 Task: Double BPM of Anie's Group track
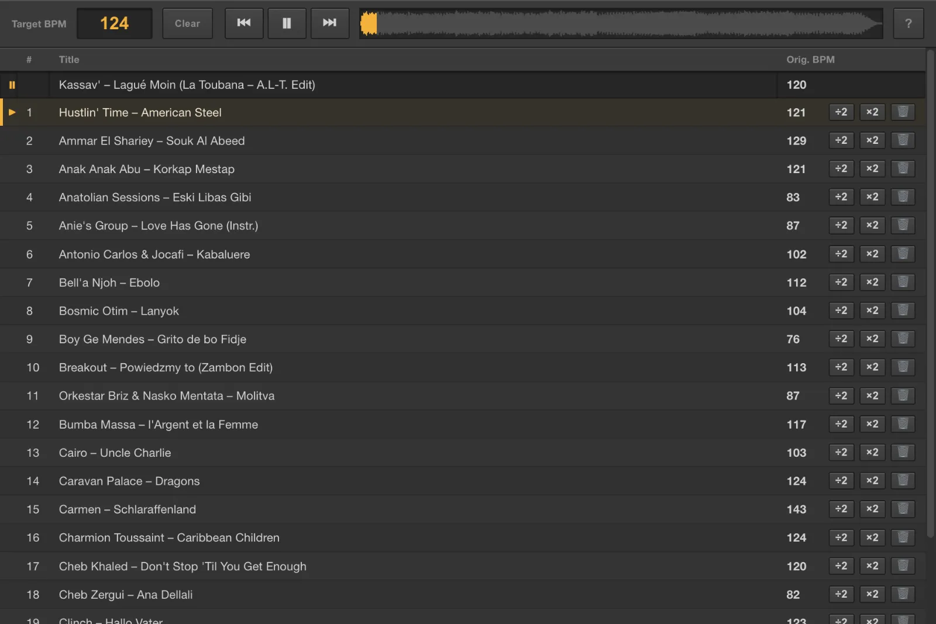tap(872, 225)
